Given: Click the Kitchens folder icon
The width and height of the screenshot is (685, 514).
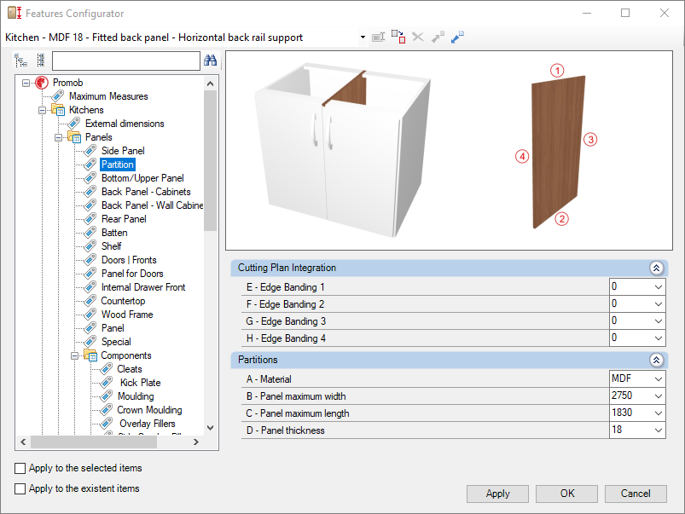Looking at the screenshot, I should pyautogui.click(x=58, y=110).
